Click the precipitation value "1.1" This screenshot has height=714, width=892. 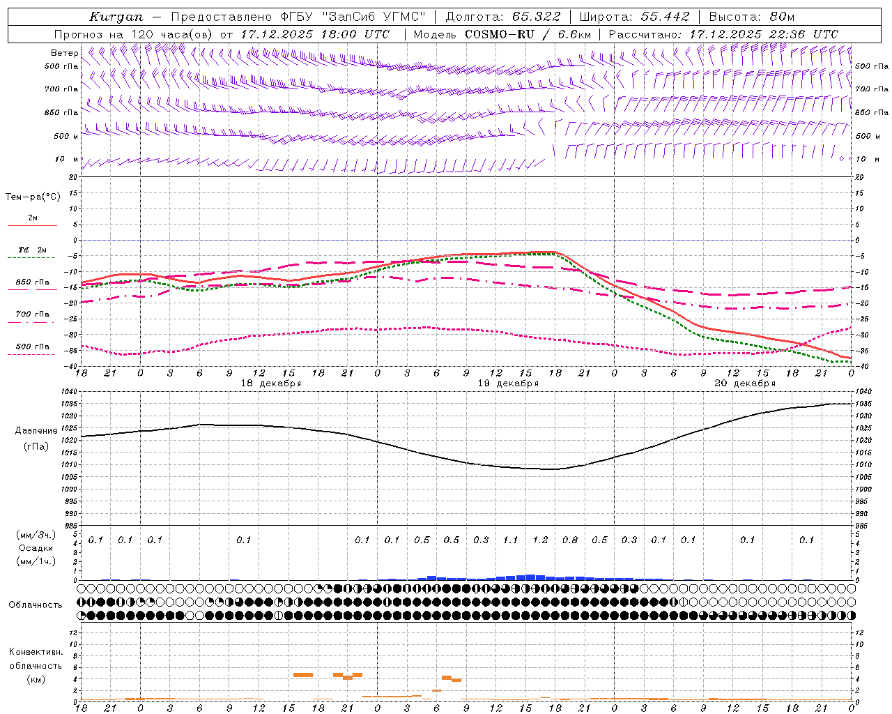click(511, 540)
